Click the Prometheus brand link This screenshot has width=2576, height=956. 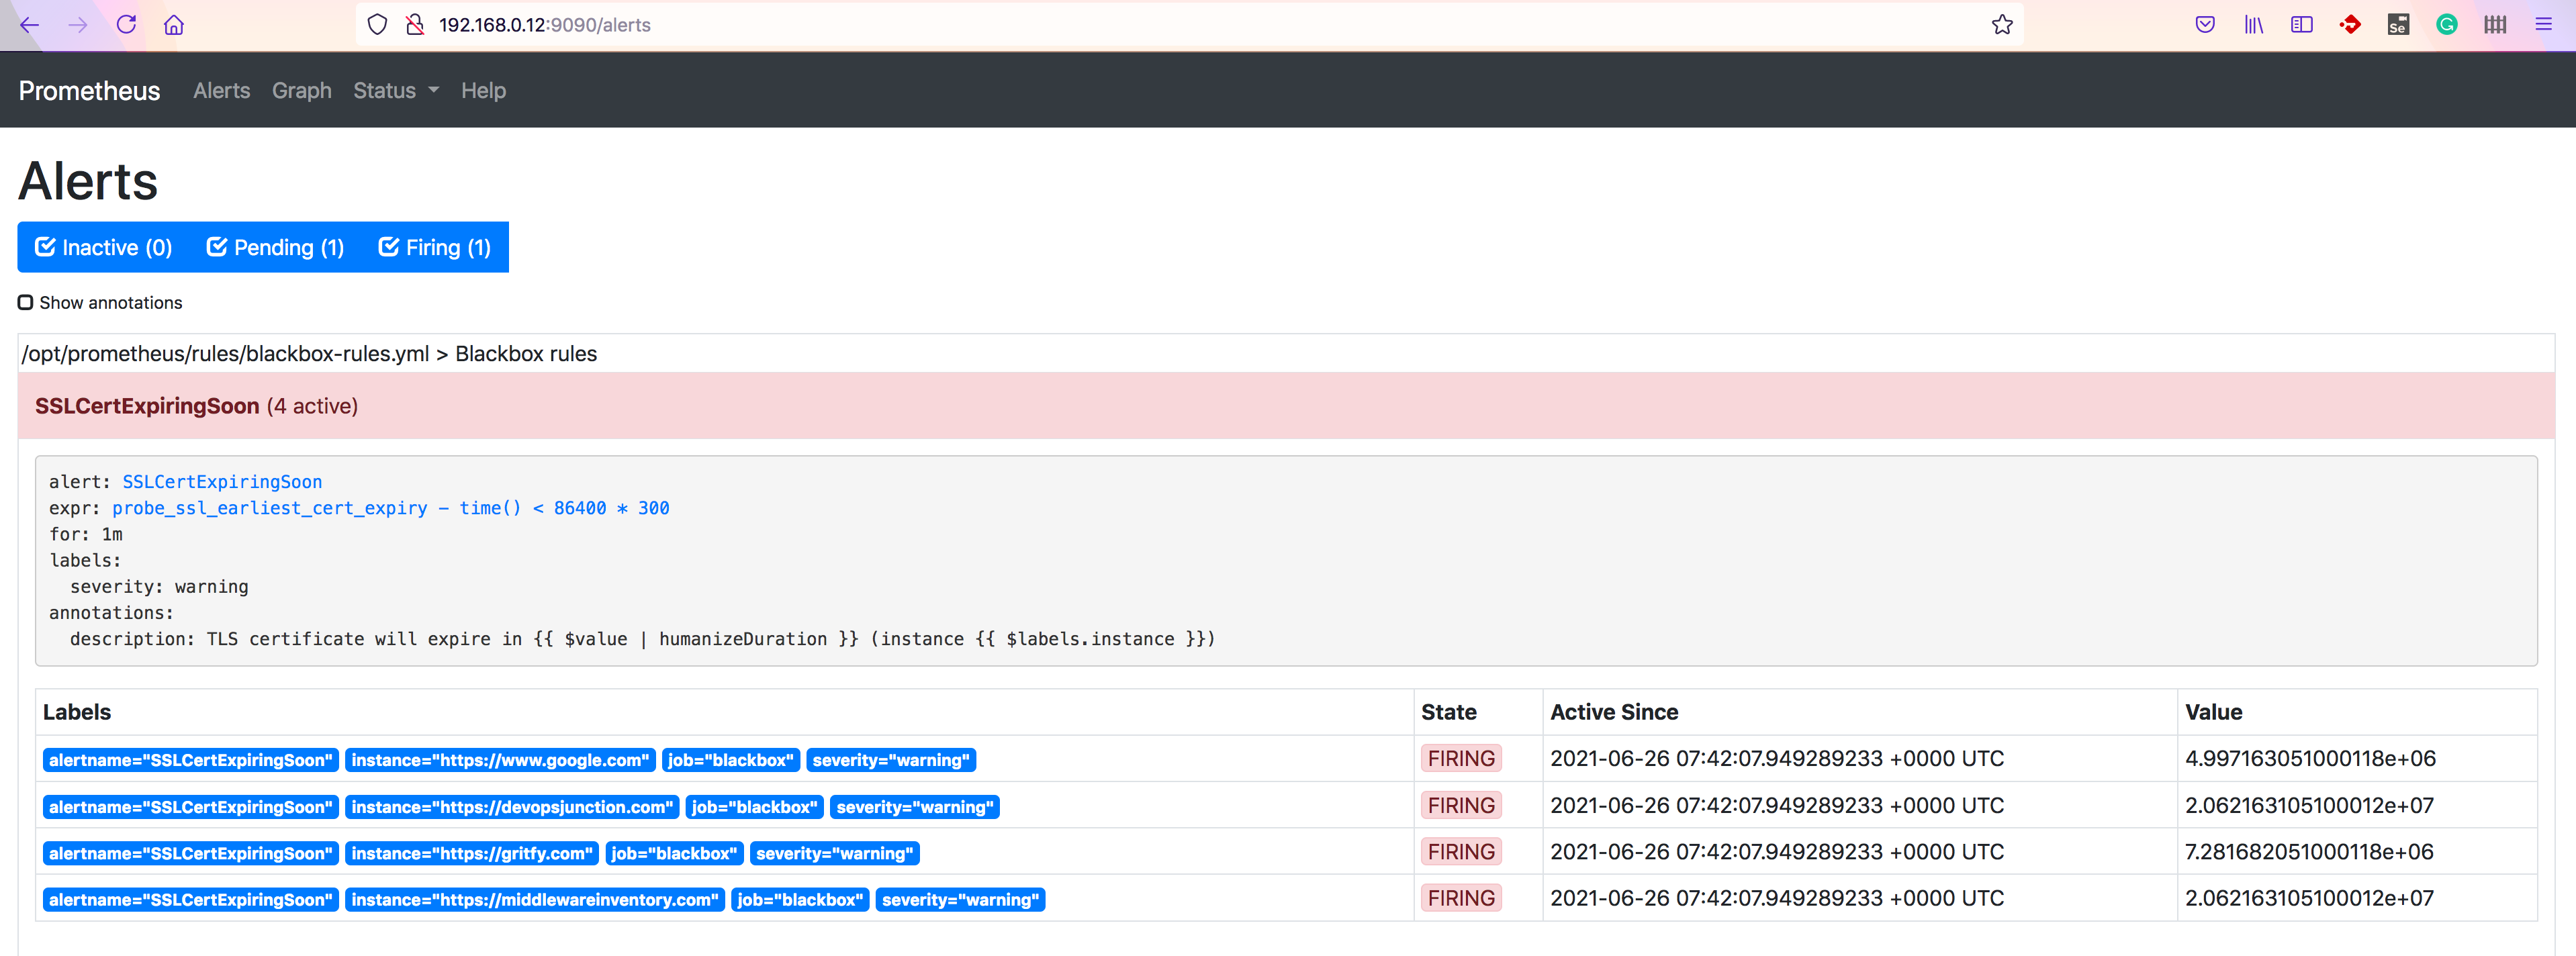pyautogui.click(x=89, y=91)
